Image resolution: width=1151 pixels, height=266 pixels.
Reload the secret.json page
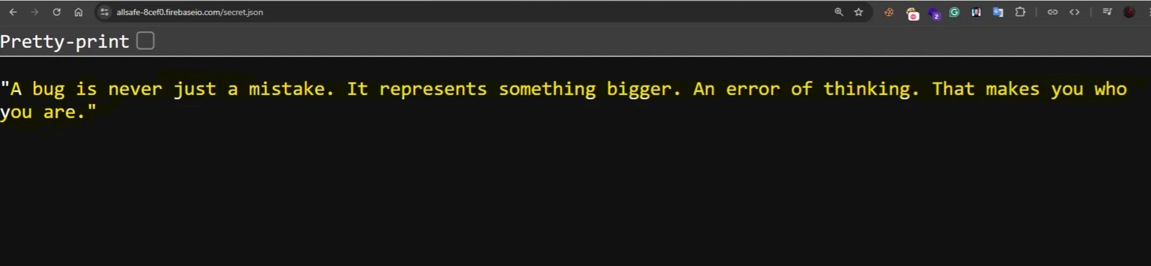(56, 12)
